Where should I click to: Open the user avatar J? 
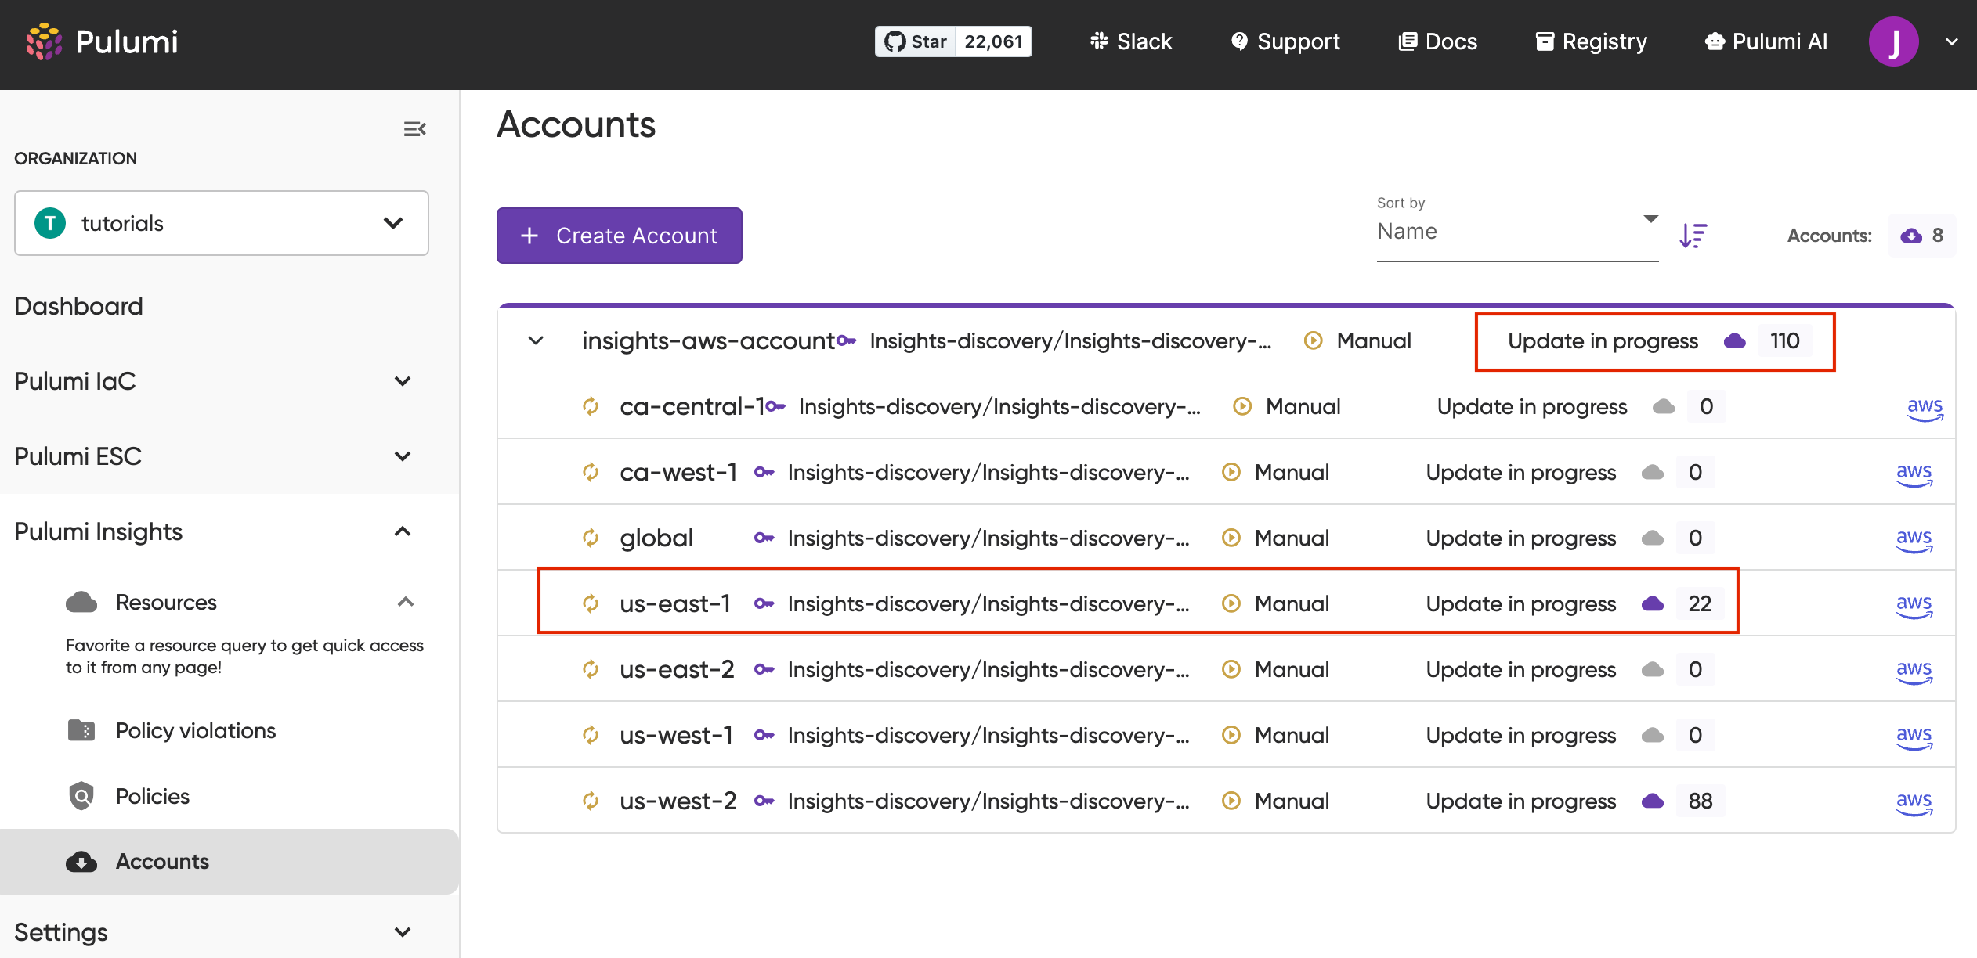[1893, 41]
